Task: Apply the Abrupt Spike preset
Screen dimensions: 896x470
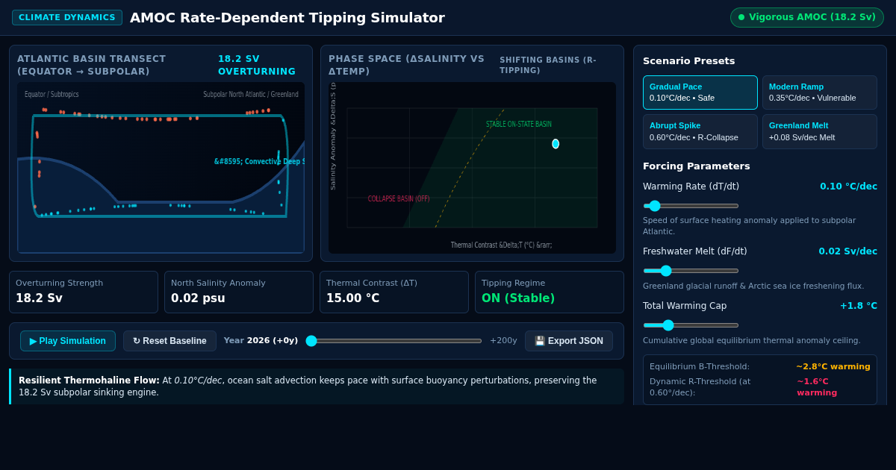Action: (x=700, y=131)
